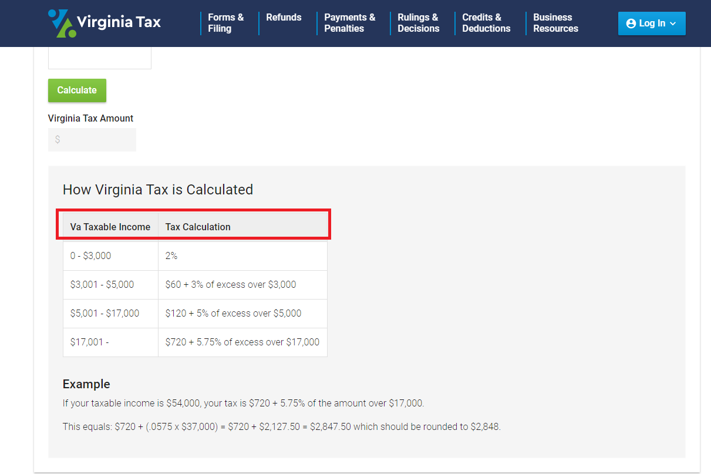The width and height of the screenshot is (711, 474).
Task: Click the Virginia Tax Amount label
Action: point(91,118)
